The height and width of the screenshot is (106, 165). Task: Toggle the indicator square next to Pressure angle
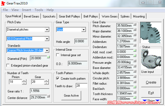135,61
